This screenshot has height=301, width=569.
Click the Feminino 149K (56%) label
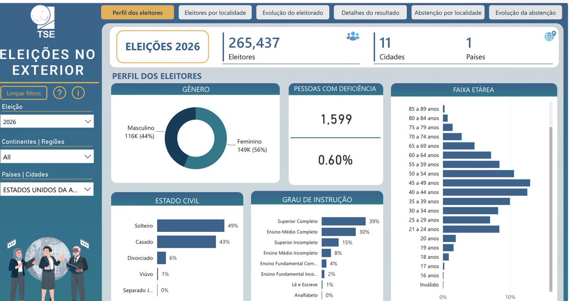point(252,146)
